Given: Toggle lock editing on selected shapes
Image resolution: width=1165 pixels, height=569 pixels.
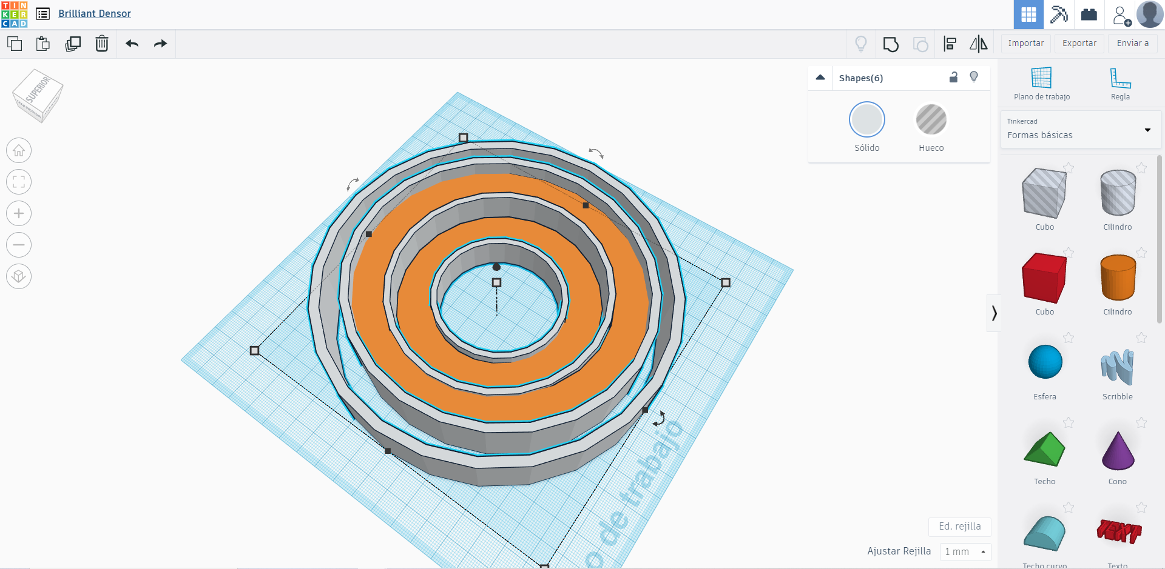Looking at the screenshot, I should tap(953, 77).
